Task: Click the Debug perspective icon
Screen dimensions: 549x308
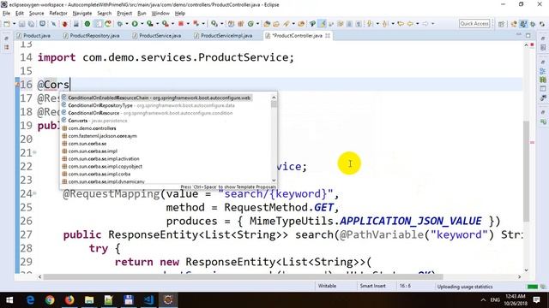Action: (x=533, y=24)
